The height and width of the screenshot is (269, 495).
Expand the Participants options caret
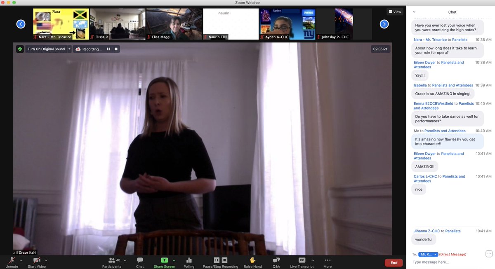tap(125, 260)
